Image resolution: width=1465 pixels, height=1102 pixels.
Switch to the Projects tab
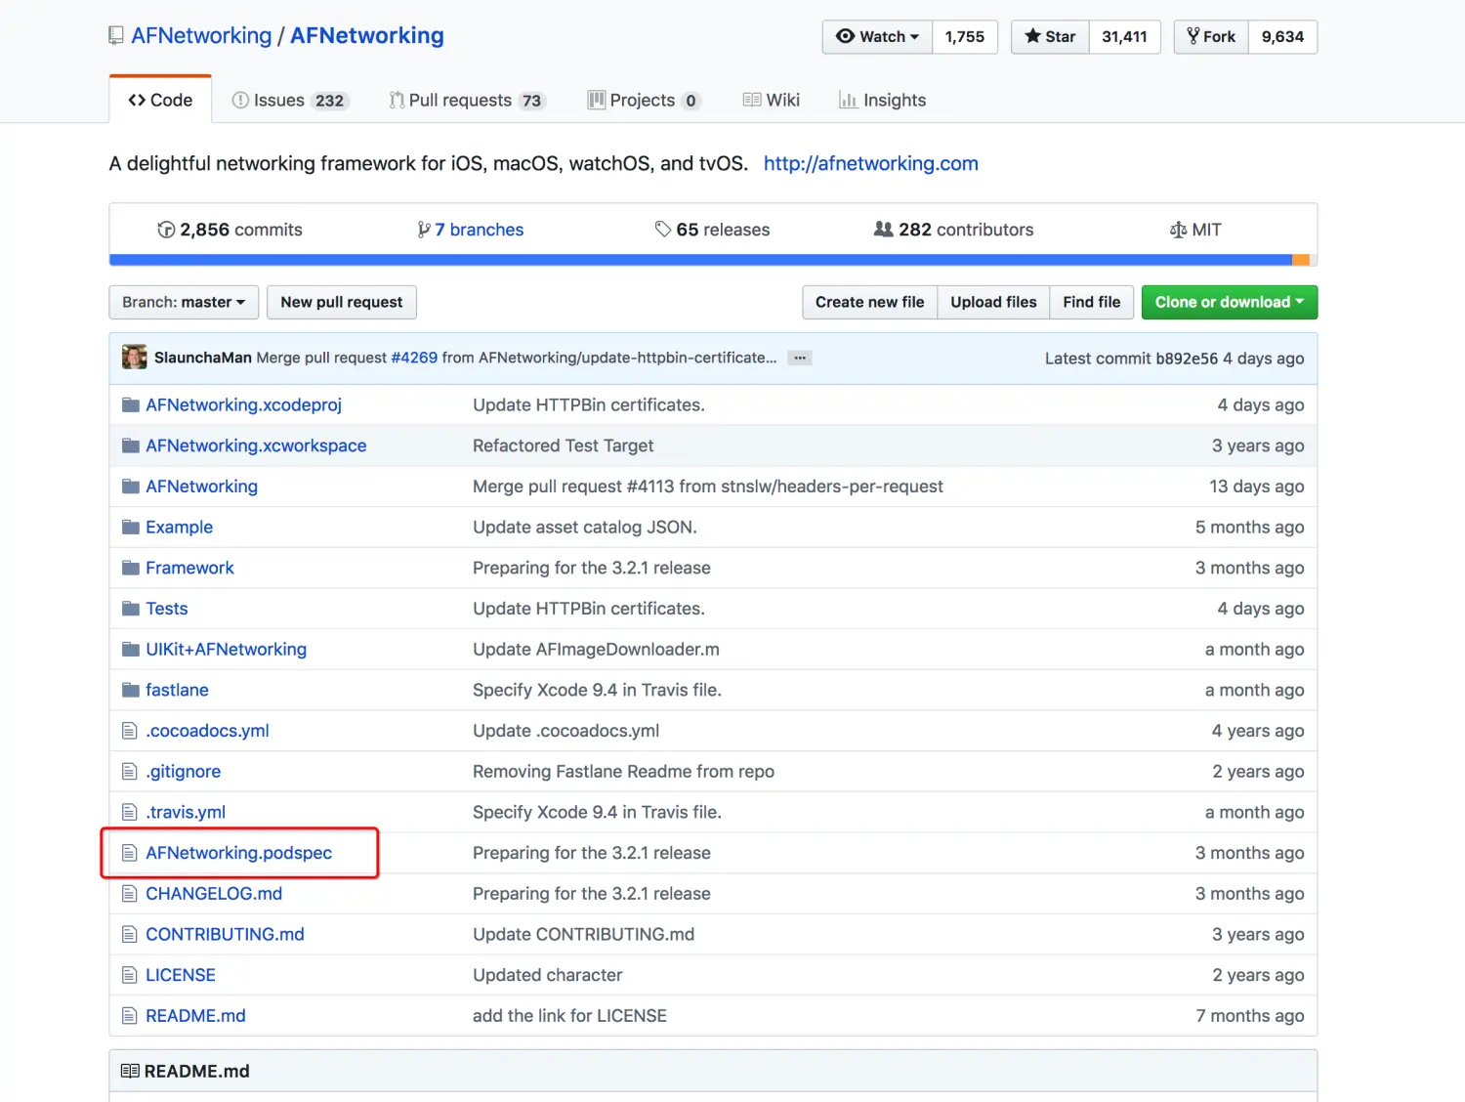coord(644,100)
